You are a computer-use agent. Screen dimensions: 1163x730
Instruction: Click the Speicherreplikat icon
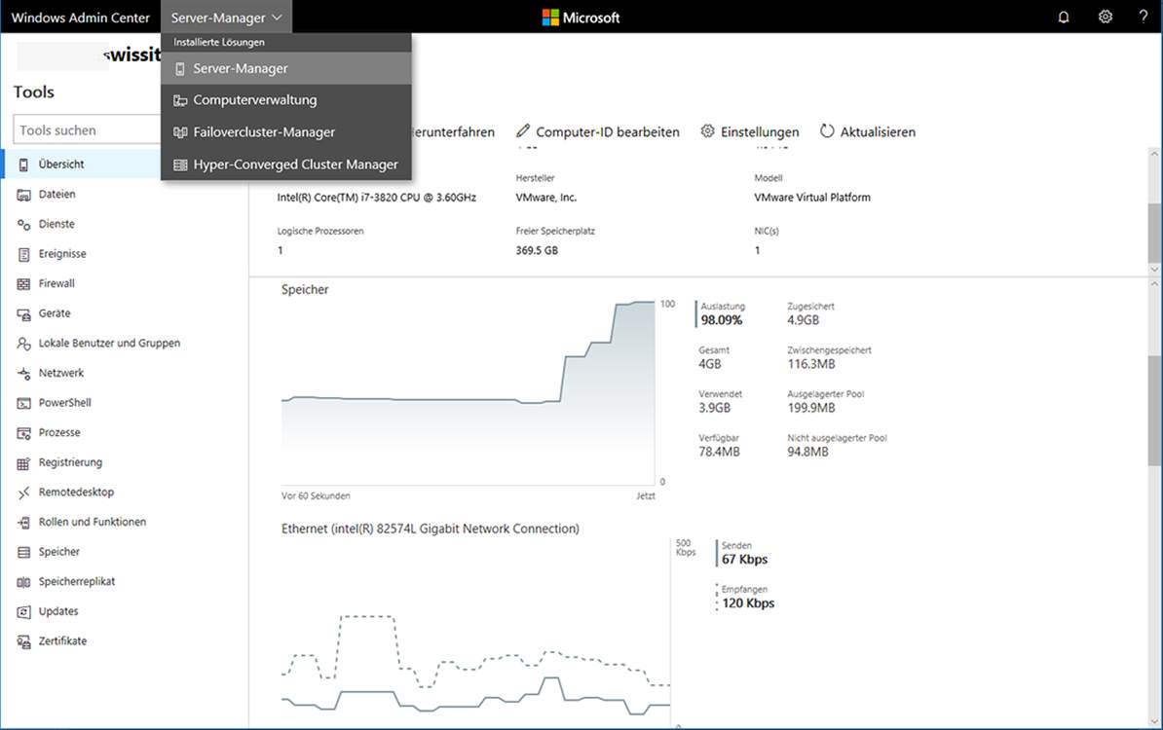point(23,582)
